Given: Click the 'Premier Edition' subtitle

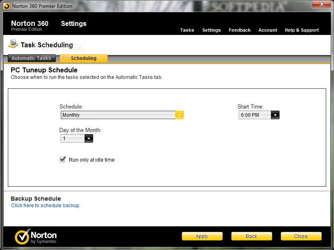Looking at the screenshot, I should coord(27,29).
